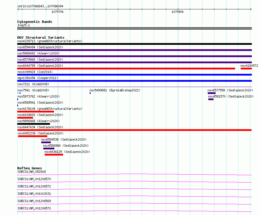Image resolution: width=260 pixels, height=215 pixels.
Task: Select the DGV Structural Variants track header
Action: click(41, 37)
